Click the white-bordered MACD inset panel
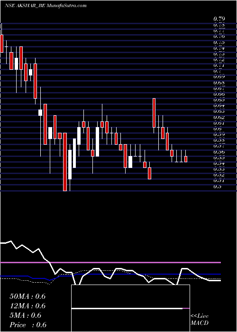This screenshot has height=332, width=237. (130, 308)
